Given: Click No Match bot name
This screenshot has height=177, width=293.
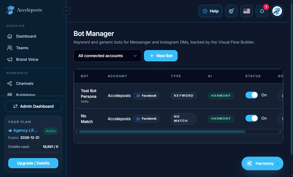Looking at the screenshot, I should (87, 119).
